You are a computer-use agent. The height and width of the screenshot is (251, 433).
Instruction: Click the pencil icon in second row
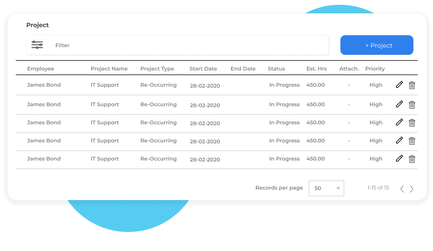click(x=400, y=104)
